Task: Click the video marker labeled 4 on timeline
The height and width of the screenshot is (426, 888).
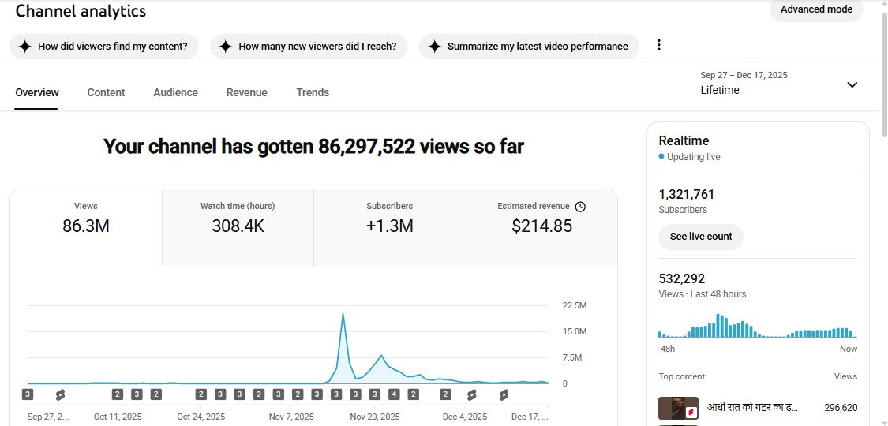Action: (x=392, y=394)
